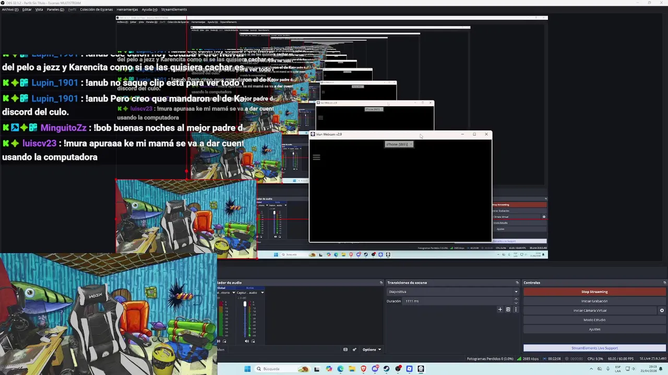Open the Paneles menu in OBS menu bar
Screen dimensions: 668x375
pyautogui.click(x=55, y=9)
